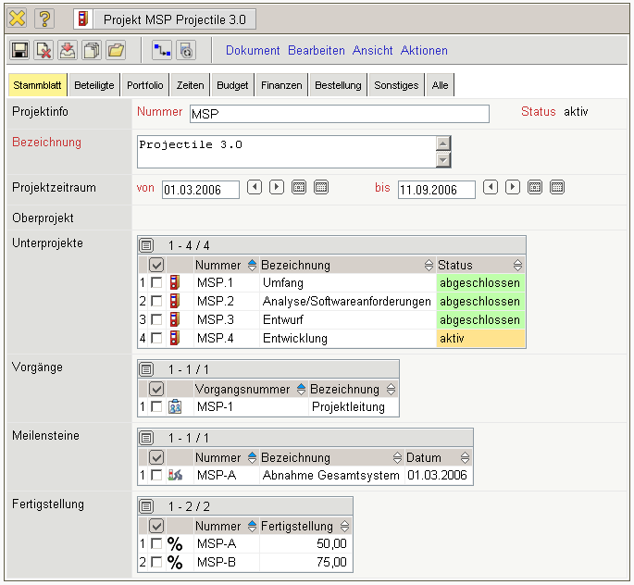Check the box for subproject MSP.1

tap(156, 283)
